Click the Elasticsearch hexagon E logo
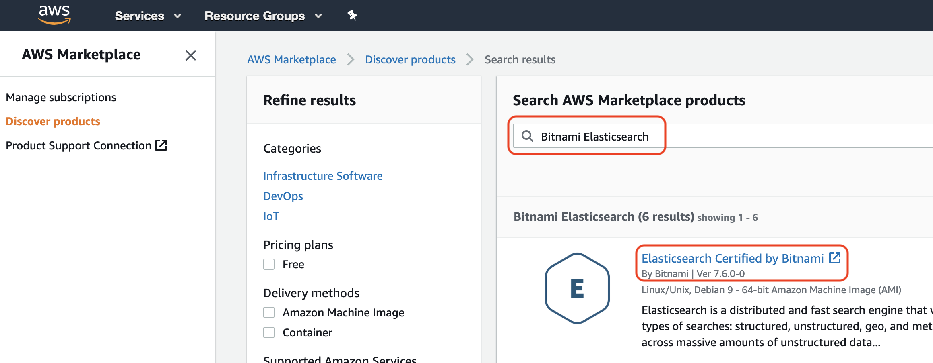 pos(577,288)
